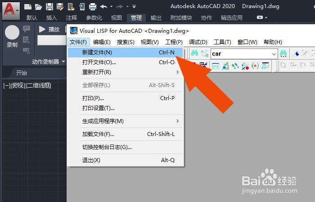Switch to the 精选应用 ribbon tab
Image resolution: width=315 pixels, height=202 pixels.
[232, 18]
